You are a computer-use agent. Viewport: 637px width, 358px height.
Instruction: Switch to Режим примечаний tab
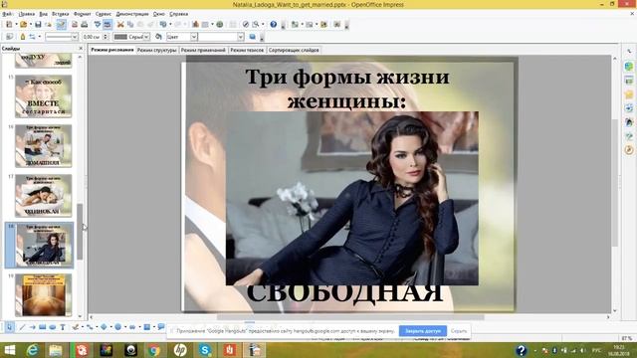click(203, 50)
